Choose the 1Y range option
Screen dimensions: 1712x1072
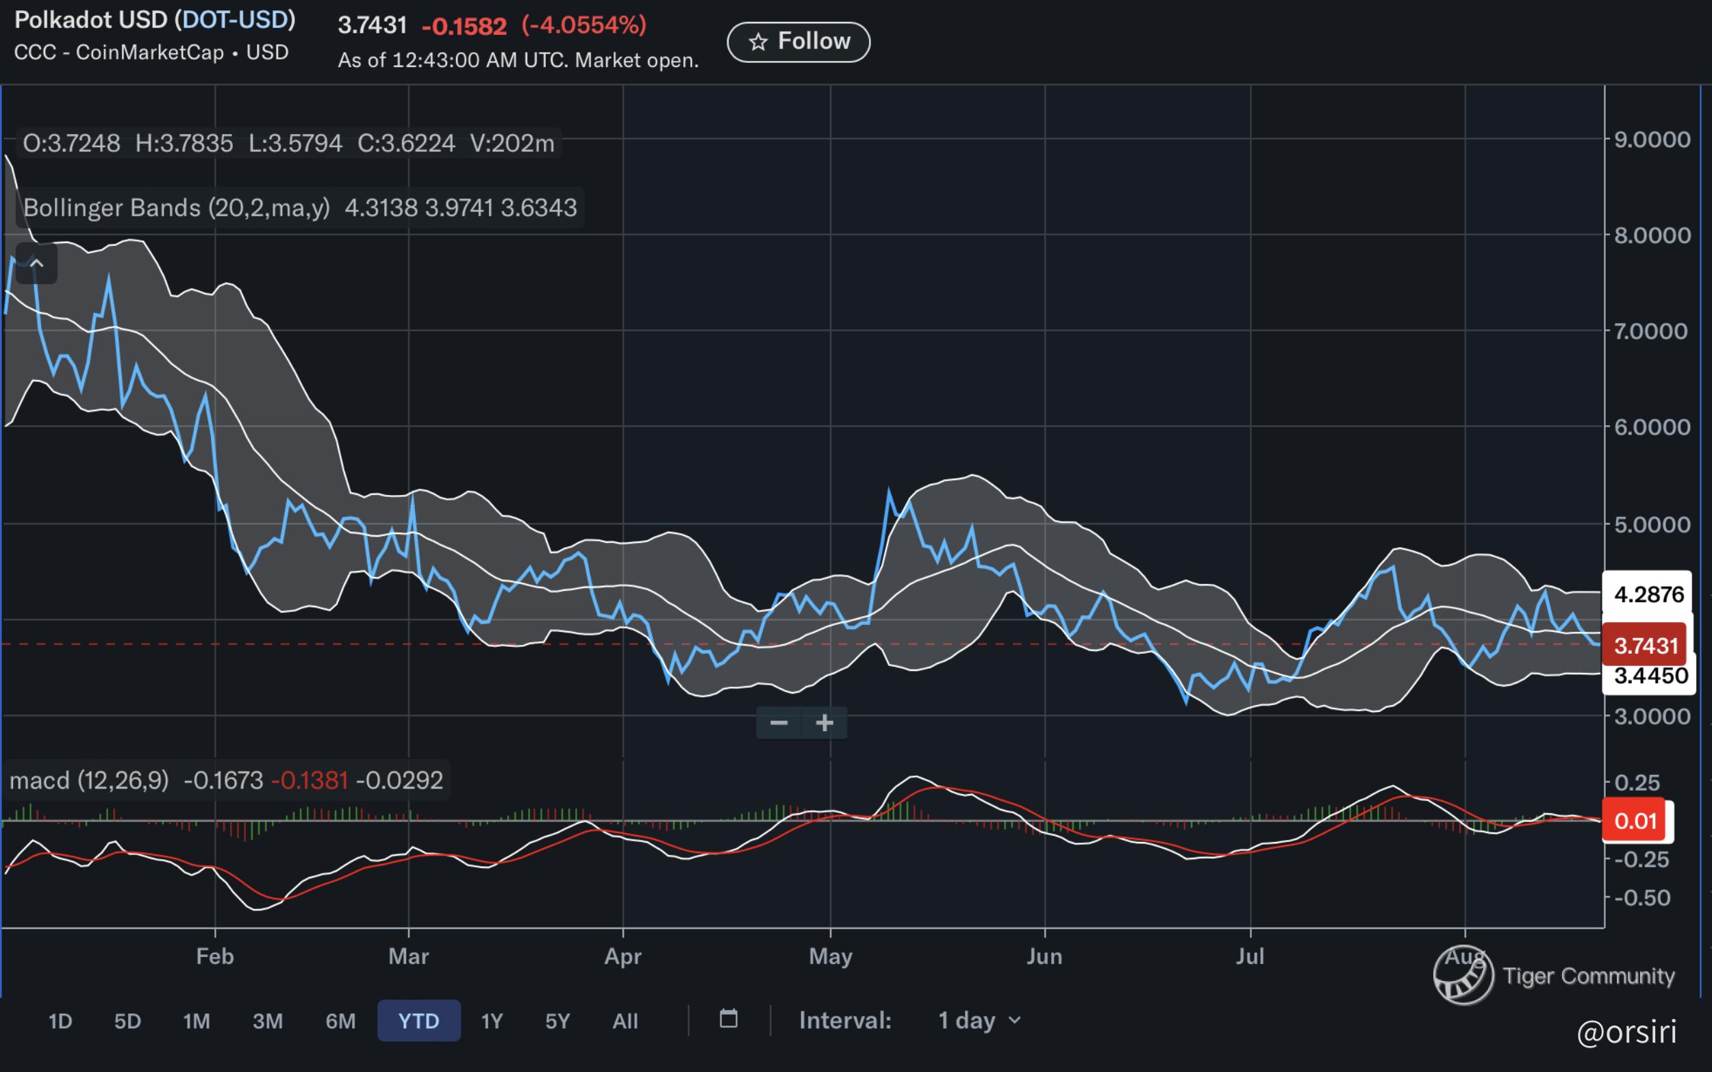click(x=492, y=1021)
